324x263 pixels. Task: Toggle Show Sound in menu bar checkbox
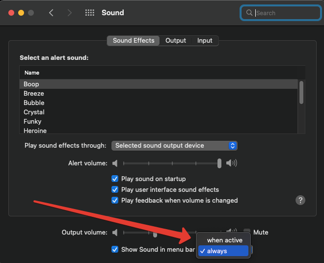tap(115, 249)
